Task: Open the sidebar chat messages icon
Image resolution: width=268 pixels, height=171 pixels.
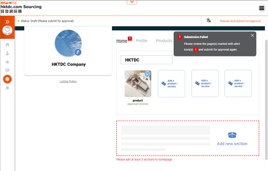Action: 7,70
